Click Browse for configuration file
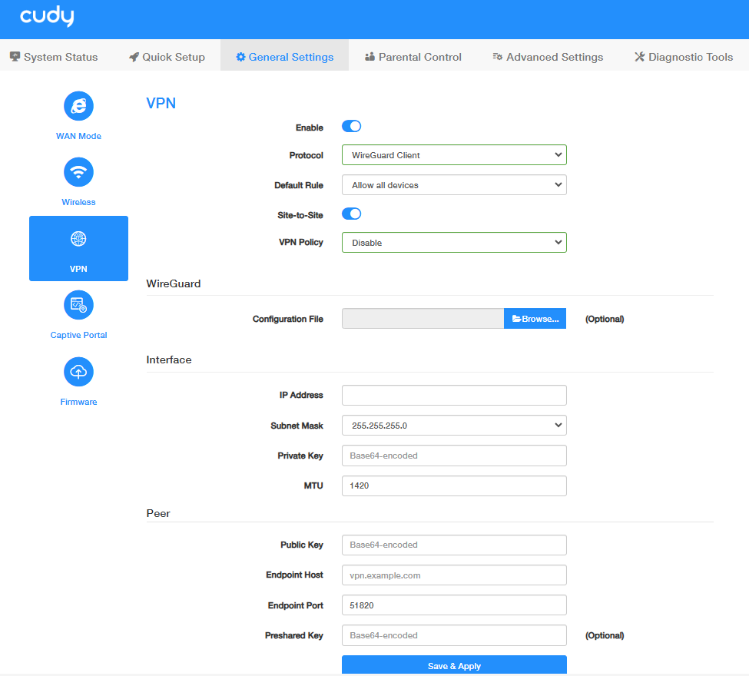 (x=535, y=319)
